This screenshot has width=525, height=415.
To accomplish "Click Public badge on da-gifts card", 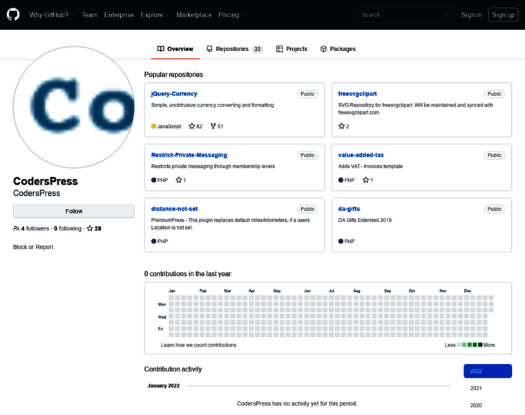I will pyautogui.click(x=494, y=209).
